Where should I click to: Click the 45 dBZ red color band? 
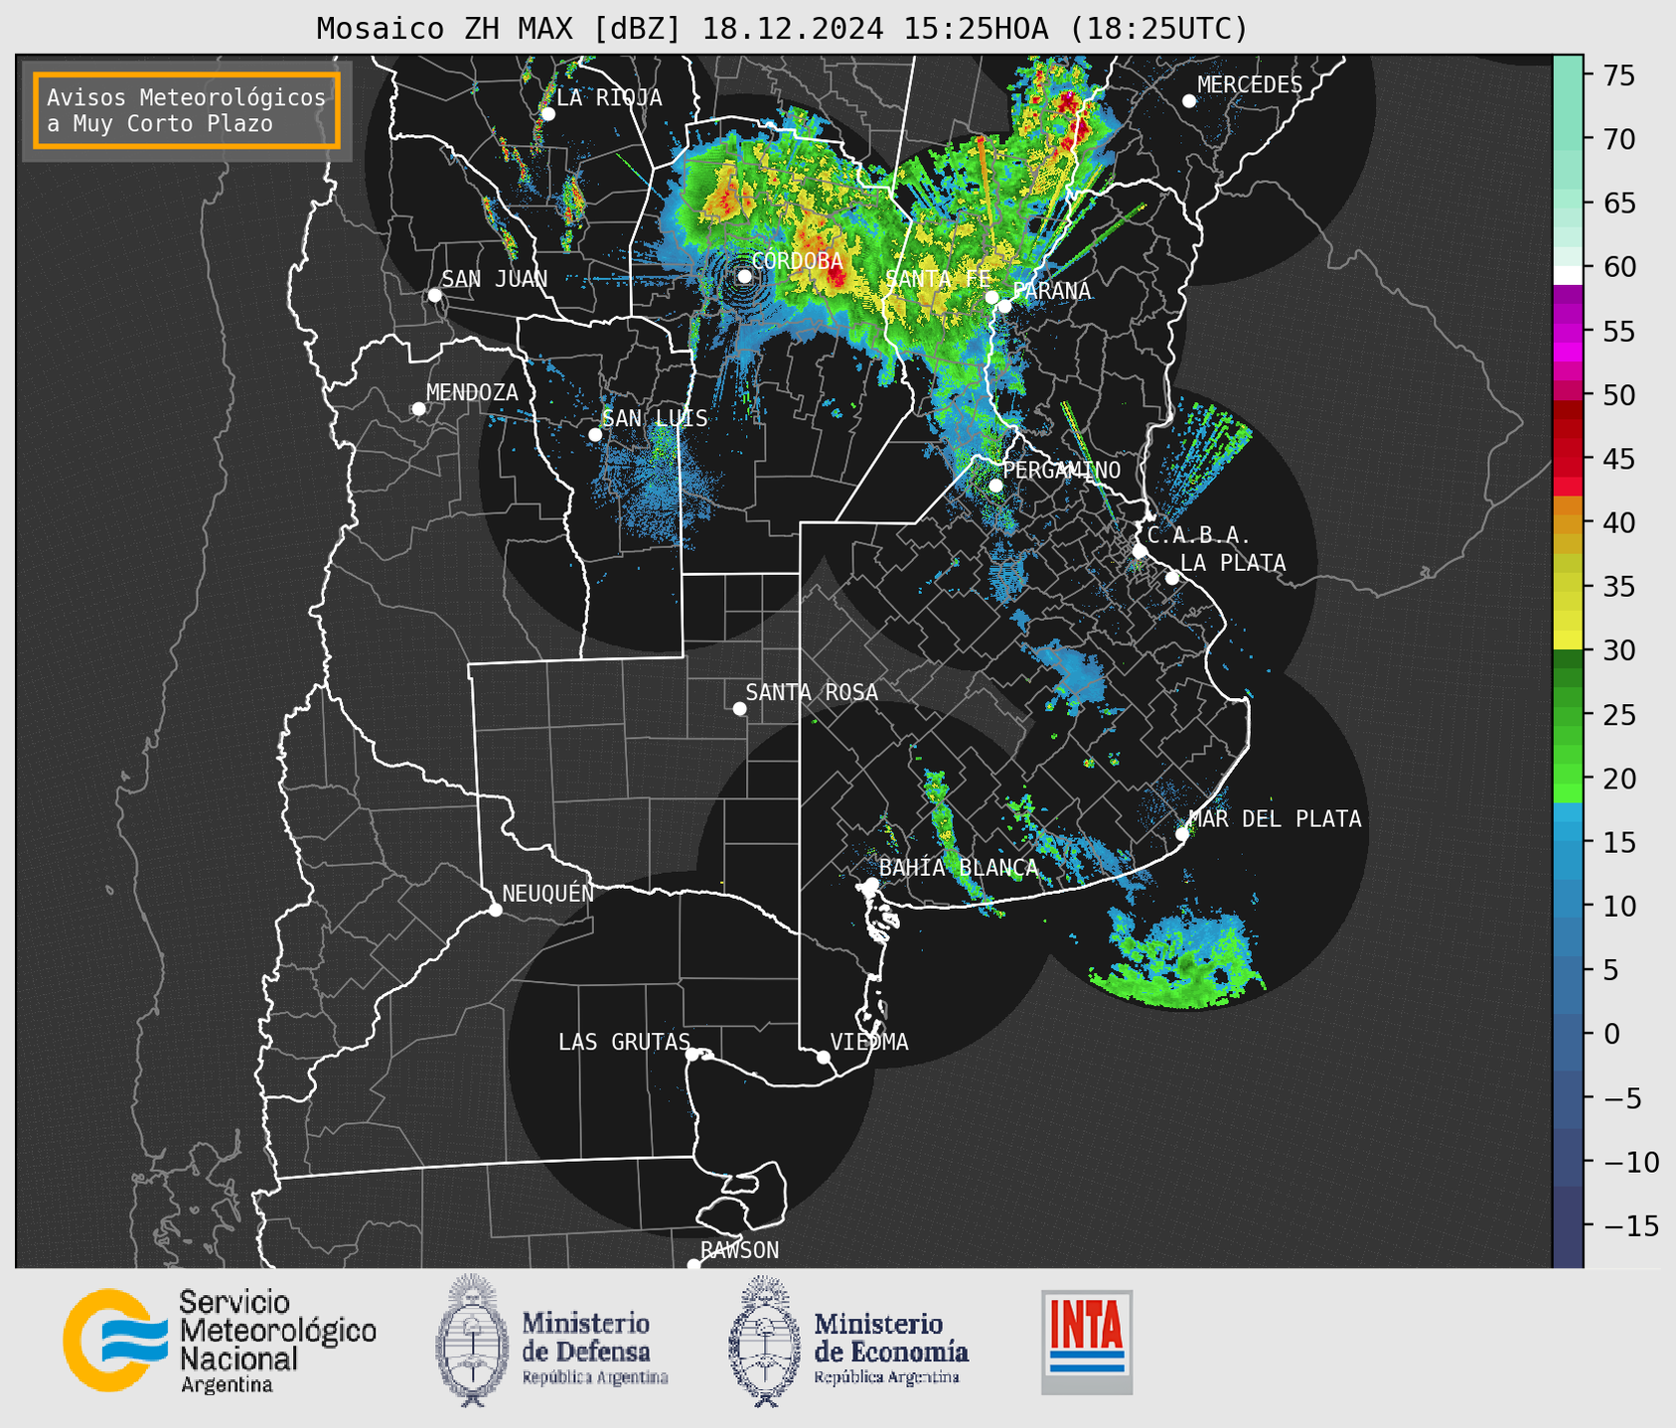[x=1568, y=459]
